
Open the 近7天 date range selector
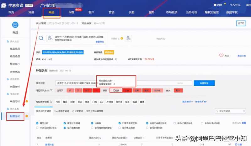pyautogui.click(x=241, y=23)
